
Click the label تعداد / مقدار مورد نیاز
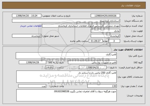(x=132, y=86)
